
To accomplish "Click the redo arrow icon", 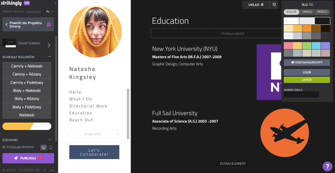I will point(53,12).
